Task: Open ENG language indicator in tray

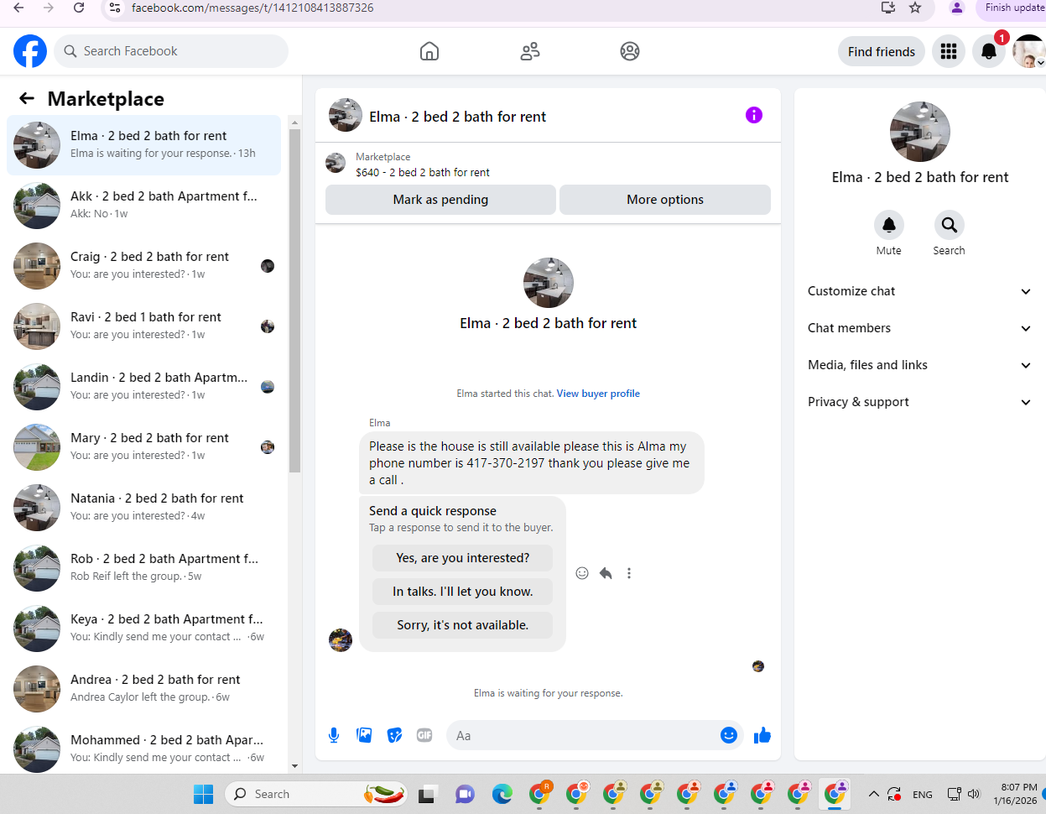Action: point(923,794)
